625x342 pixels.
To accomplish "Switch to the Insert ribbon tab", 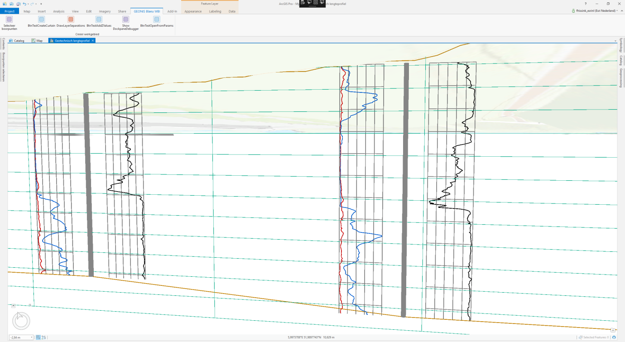I will pyautogui.click(x=42, y=11).
